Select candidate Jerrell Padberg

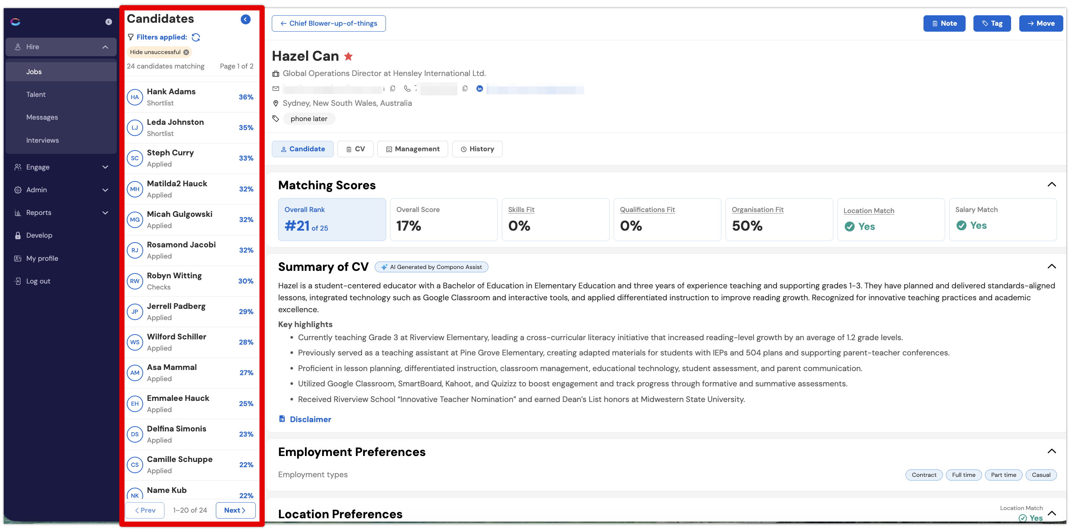click(192, 312)
